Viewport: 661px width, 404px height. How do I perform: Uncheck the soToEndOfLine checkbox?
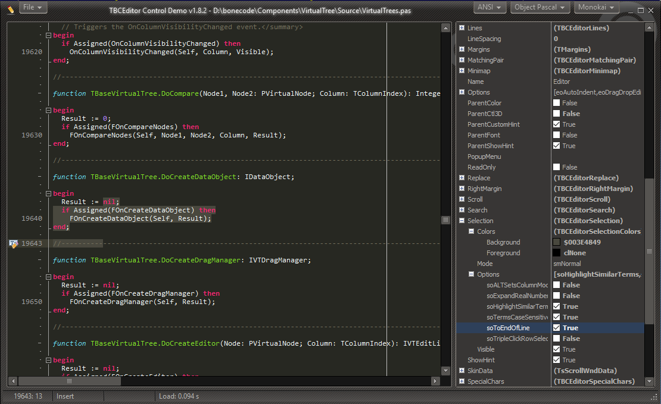(x=557, y=328)
